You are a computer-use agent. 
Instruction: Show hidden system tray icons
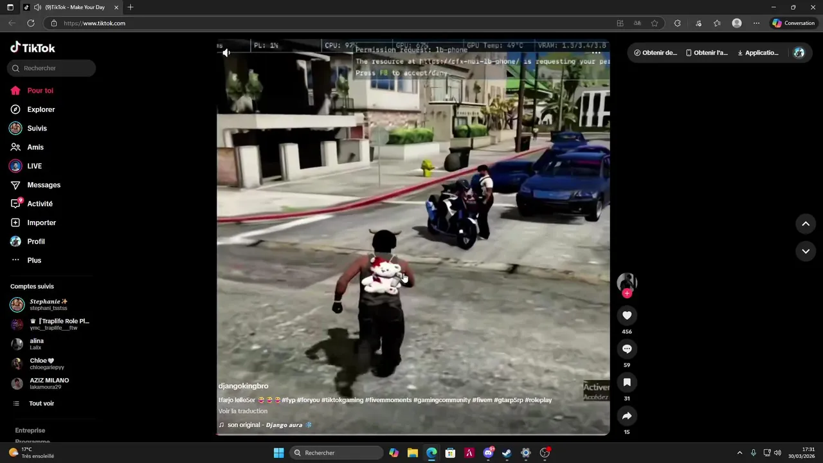[x=739, y=453]
